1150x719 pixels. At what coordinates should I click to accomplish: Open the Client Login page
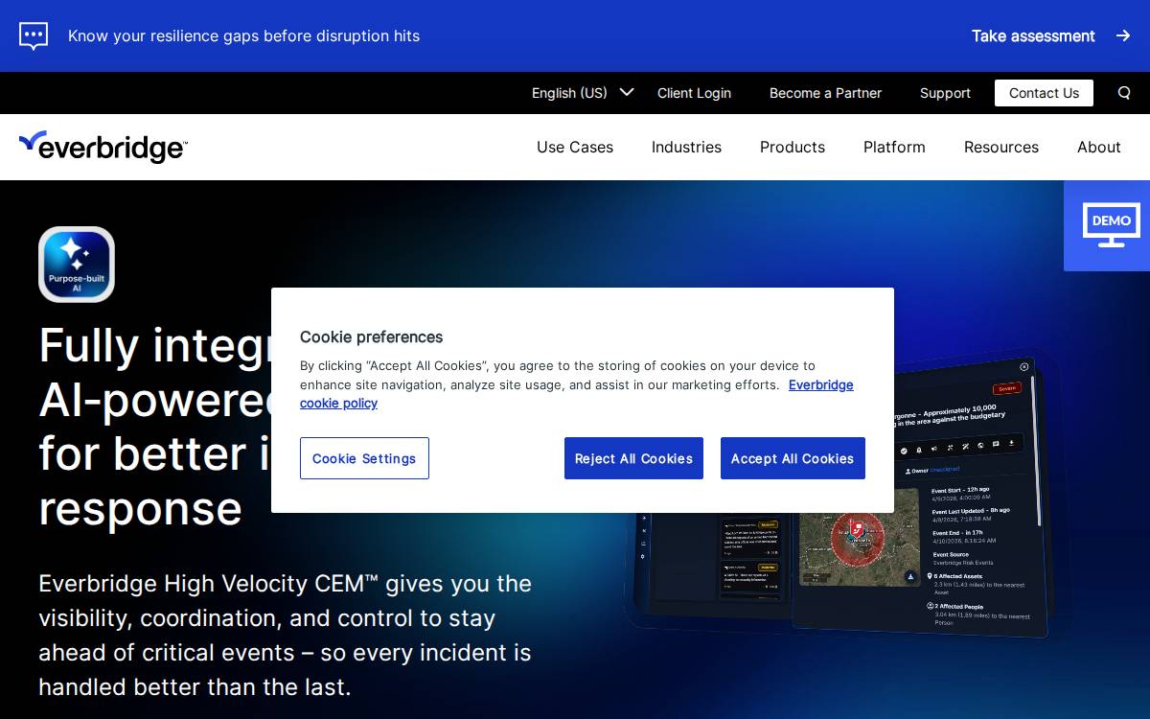tap(694, 93)
